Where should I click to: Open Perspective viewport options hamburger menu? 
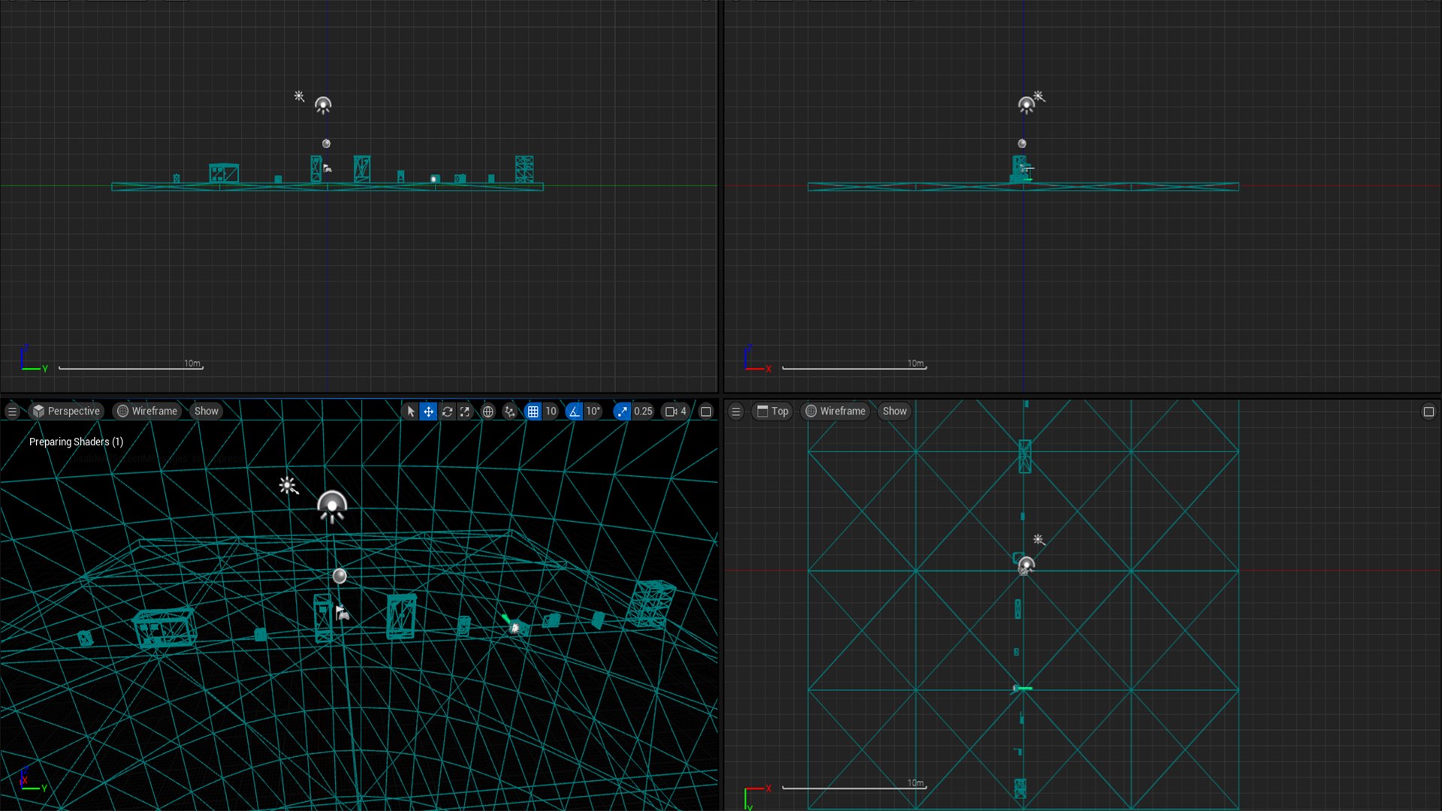[x=12, y=412]
